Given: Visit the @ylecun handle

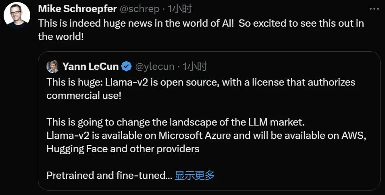Looking at the screenshot, I should (155, 67).
